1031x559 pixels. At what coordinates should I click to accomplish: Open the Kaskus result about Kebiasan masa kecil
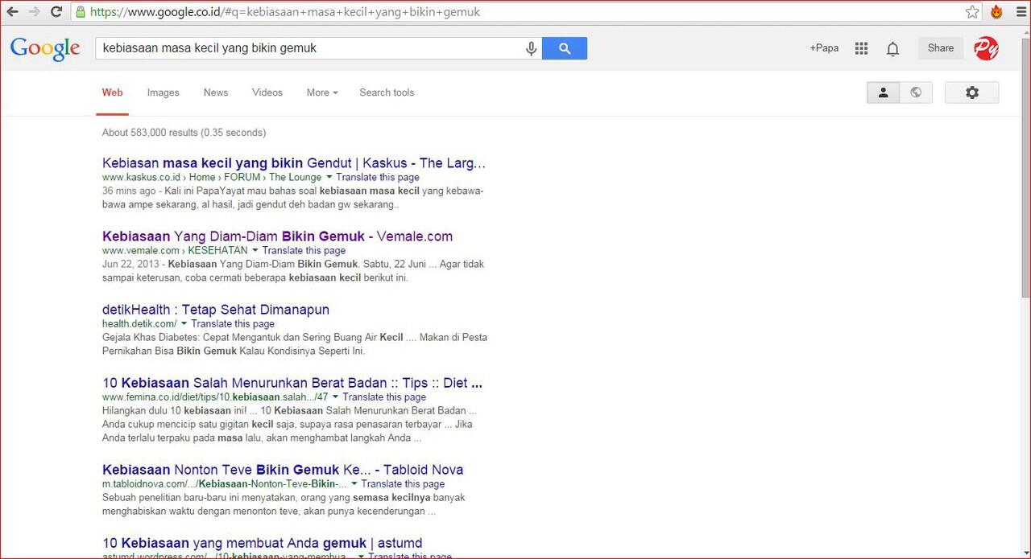point(294,163)
